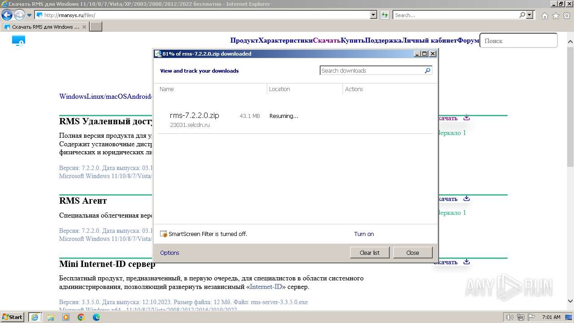This screenshot has width=574, height=323.
Task: Click the Resuming... status text
Action: [283, 116]
